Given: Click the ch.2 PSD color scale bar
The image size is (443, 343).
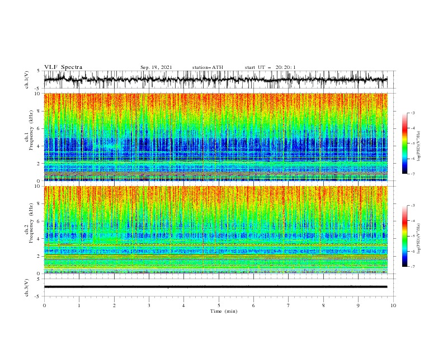Looking at the screenshot, I should click(405, 236).
